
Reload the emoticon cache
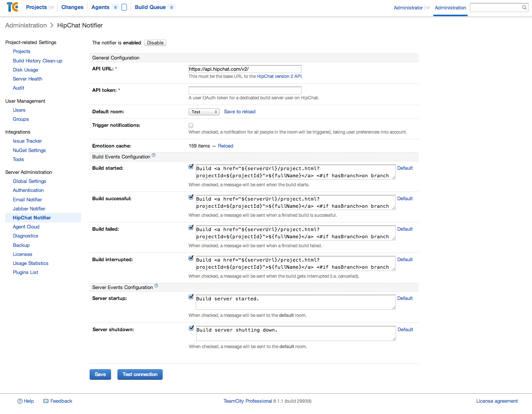[226, 146]
